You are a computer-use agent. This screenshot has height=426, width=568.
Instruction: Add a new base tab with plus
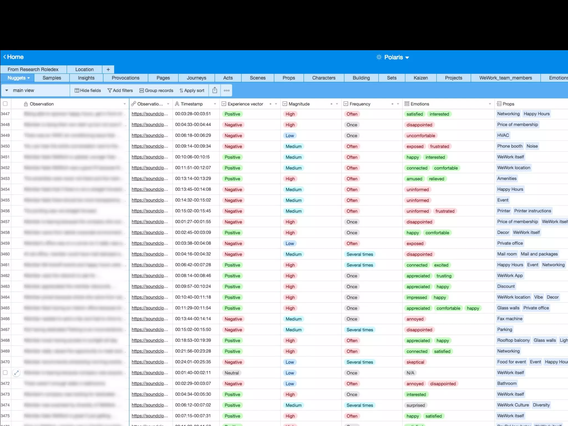point(108,69)
